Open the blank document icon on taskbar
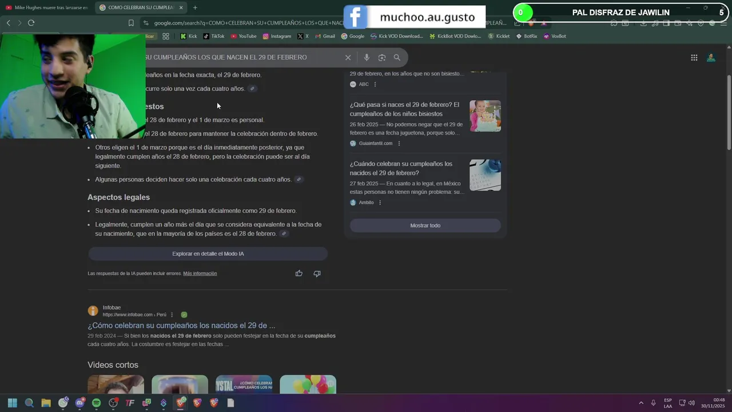Image resolution: width=732 pixels, height=412 pixels. click(x=230, y=403)
